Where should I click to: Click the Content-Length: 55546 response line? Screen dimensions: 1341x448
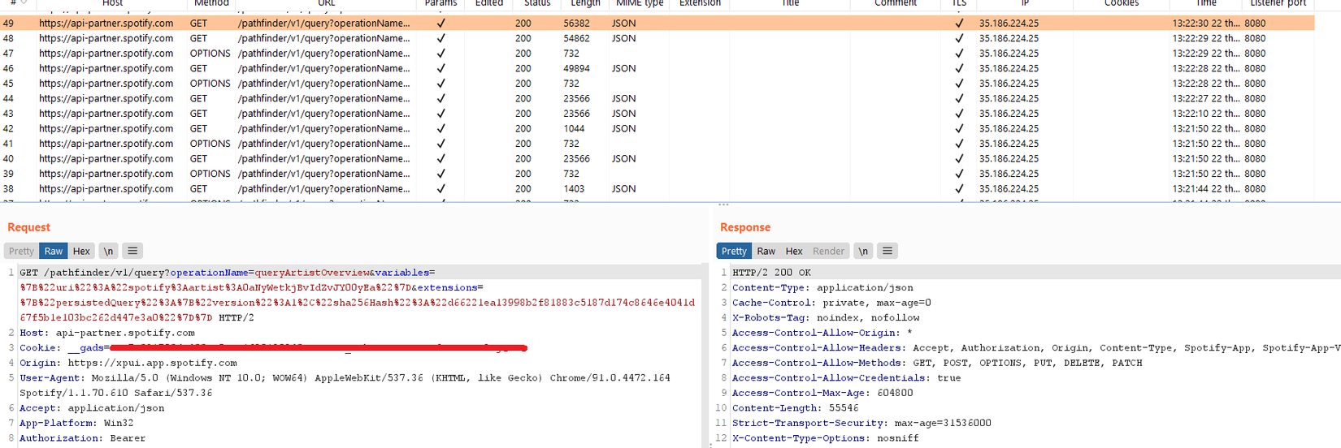(x=796, y=408)
